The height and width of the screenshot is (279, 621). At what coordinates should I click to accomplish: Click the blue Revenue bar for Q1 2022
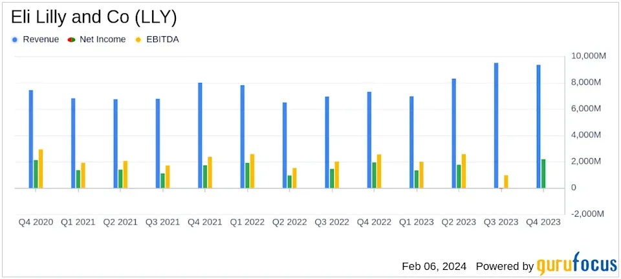coord(243,137)
